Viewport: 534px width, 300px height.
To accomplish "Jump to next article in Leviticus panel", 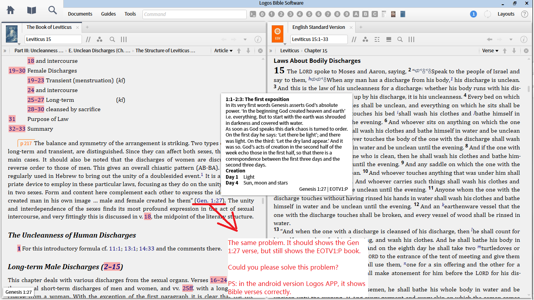I will point(248,51).
